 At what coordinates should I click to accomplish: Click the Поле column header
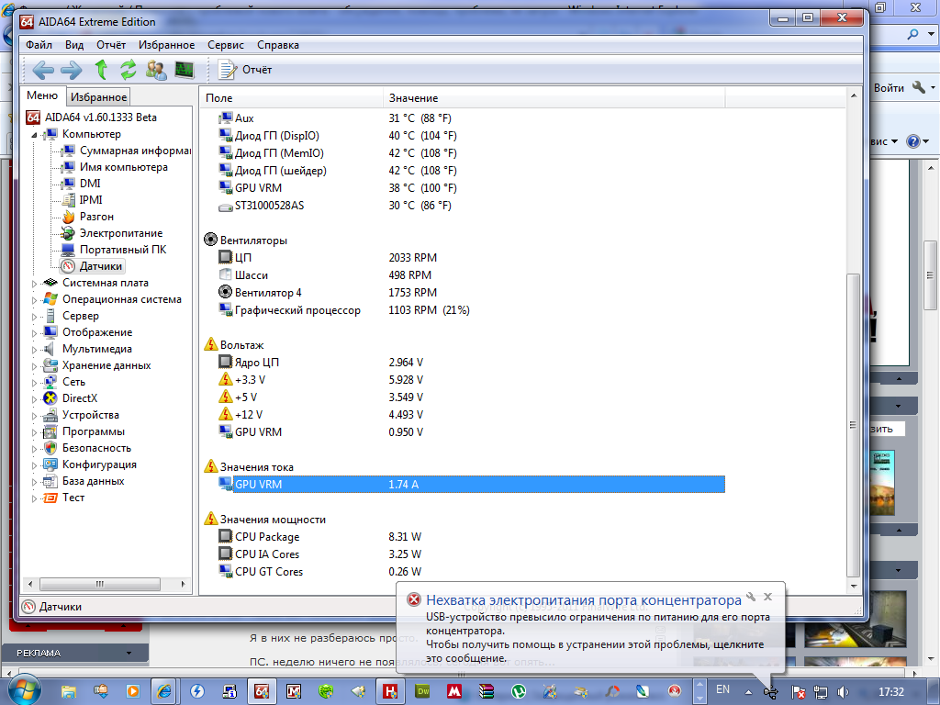click(x=291, y=97)
